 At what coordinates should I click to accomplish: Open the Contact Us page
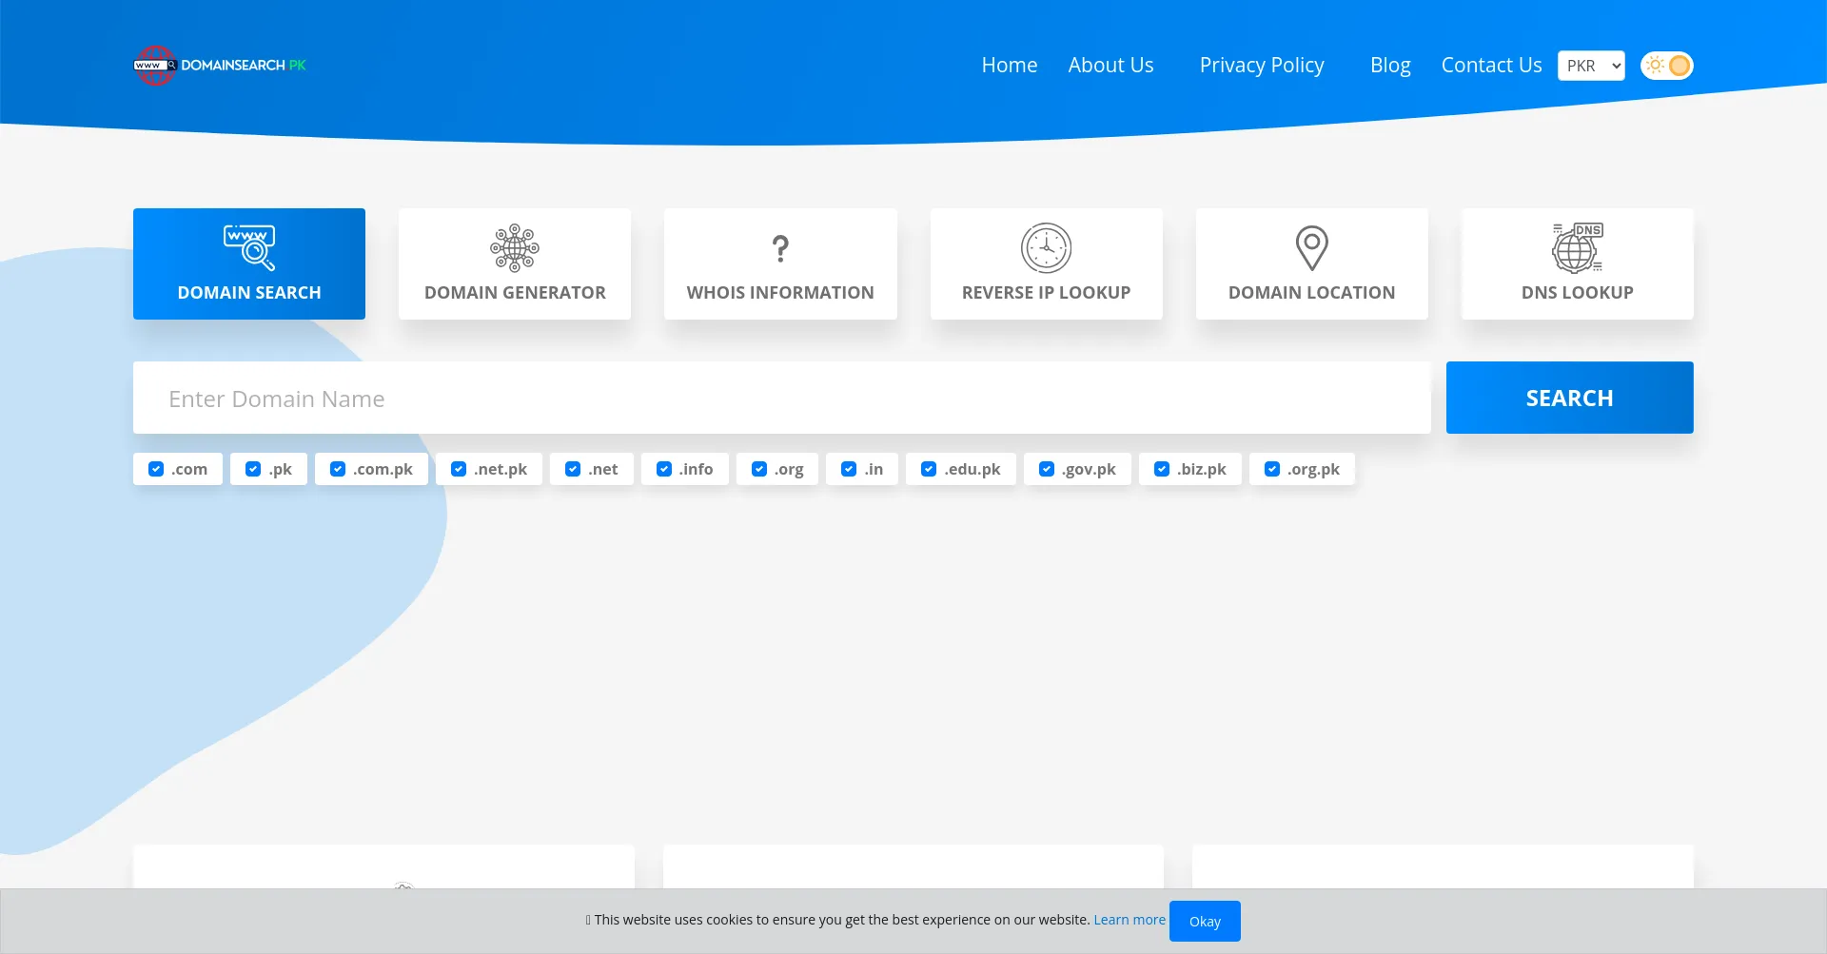[1491, 65]
